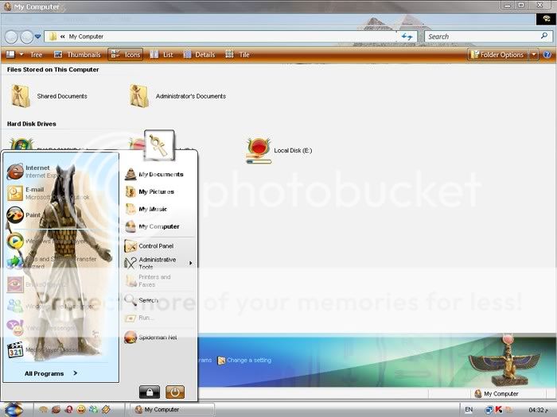Open Local Disk (E:) drive
The width and height of the screenshot is (557, 417).
278,150
